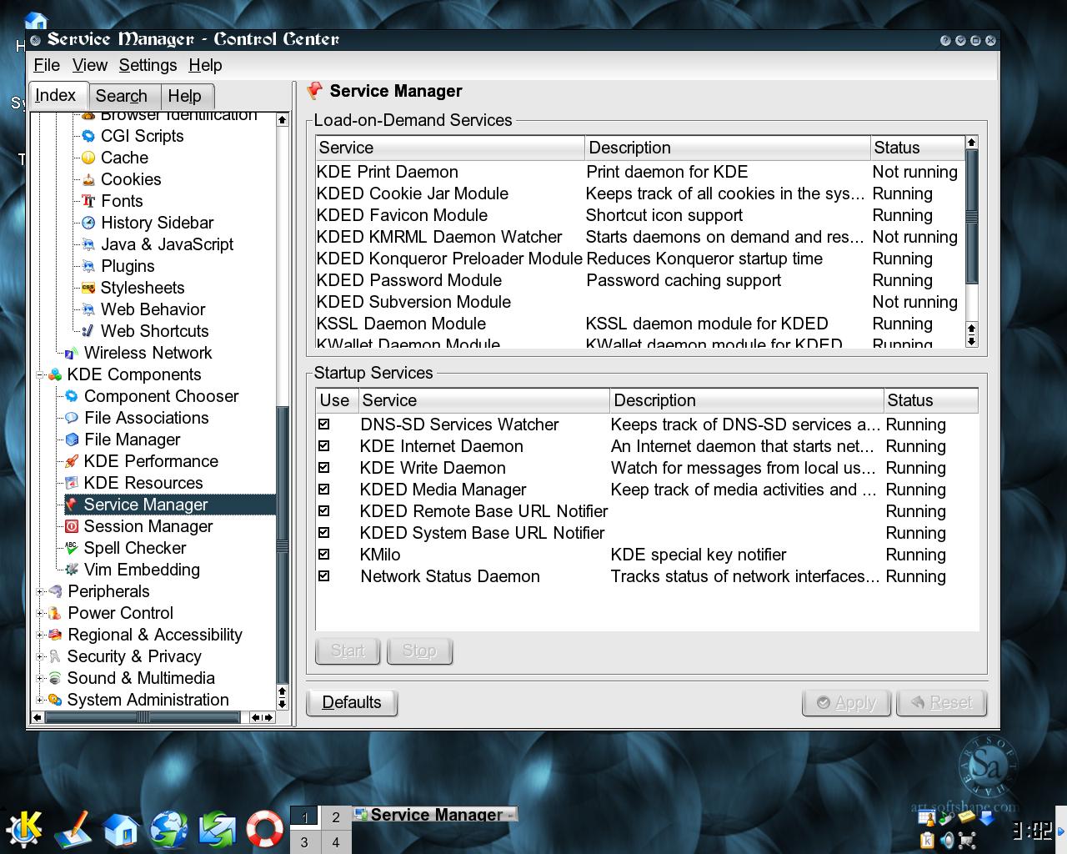This screenshot has height=854, width=1067.
Task: Click the Wireless Network icon
Action: (x=71, y=353)
